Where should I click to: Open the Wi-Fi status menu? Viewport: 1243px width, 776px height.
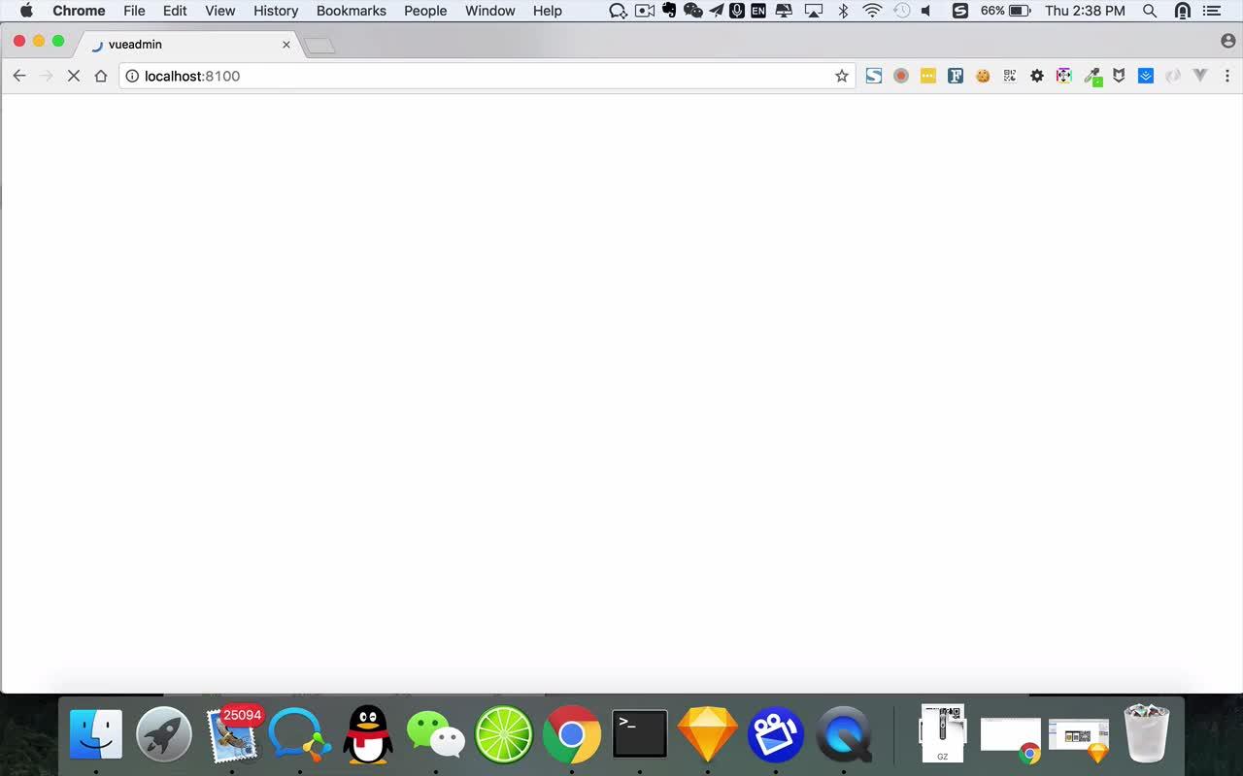click(x=872, y=11)
